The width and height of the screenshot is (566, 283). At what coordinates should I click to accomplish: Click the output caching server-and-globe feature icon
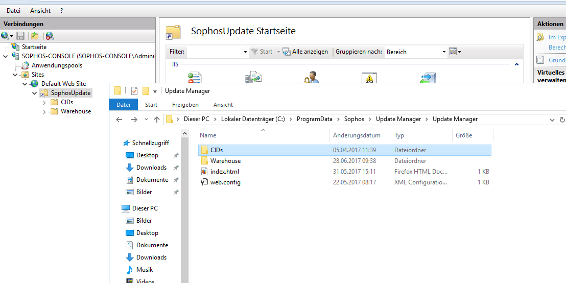[253, 78]
